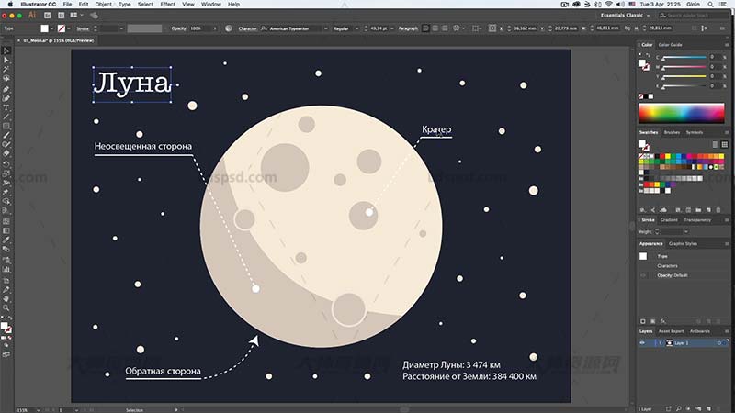Open the font size dropdown
Viewport: 735px width, 413px height.
pos(392,28)
